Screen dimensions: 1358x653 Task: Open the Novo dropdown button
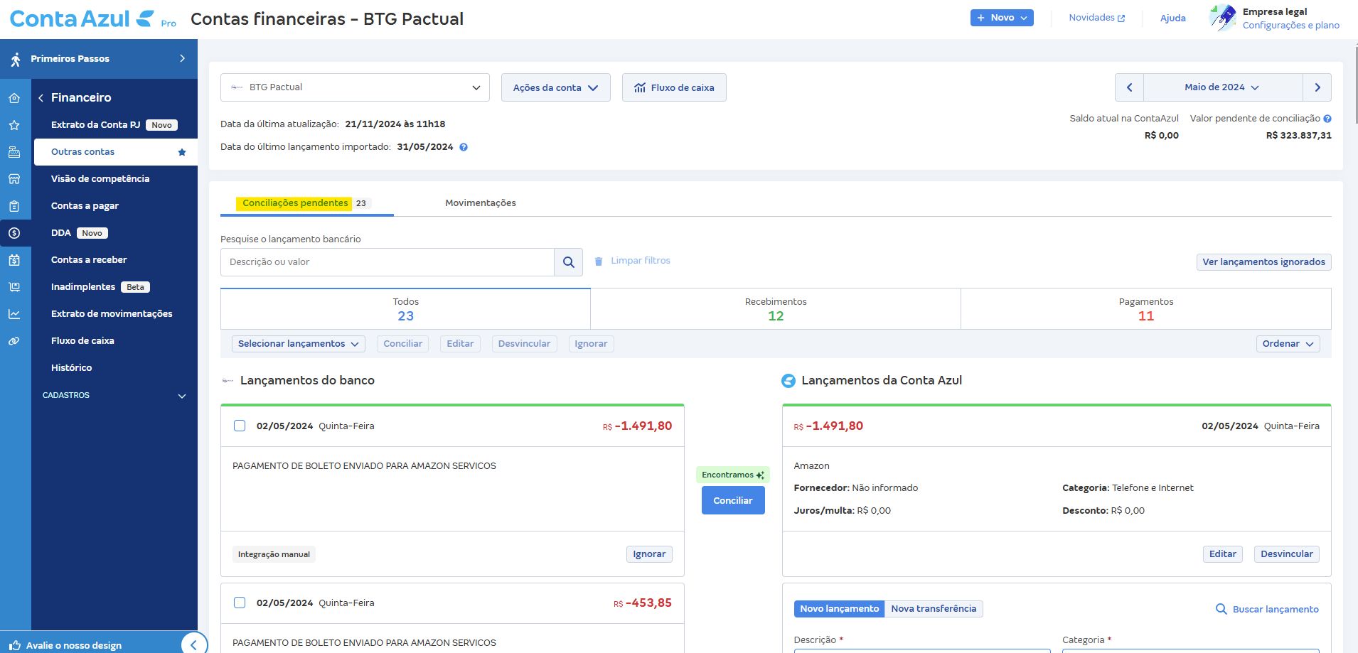click(1002, 18)
